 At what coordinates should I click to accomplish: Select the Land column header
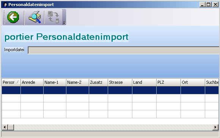(144, 82)
